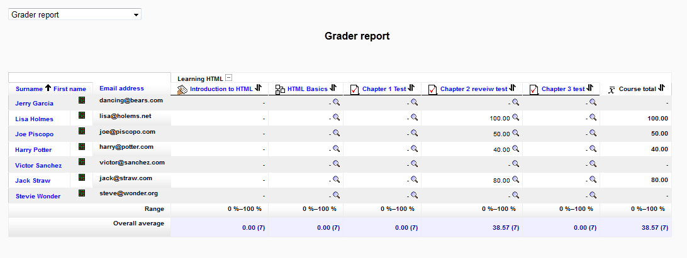
Task: Sort by Introduction to HTML column arrows
Action: coord(259,89)
